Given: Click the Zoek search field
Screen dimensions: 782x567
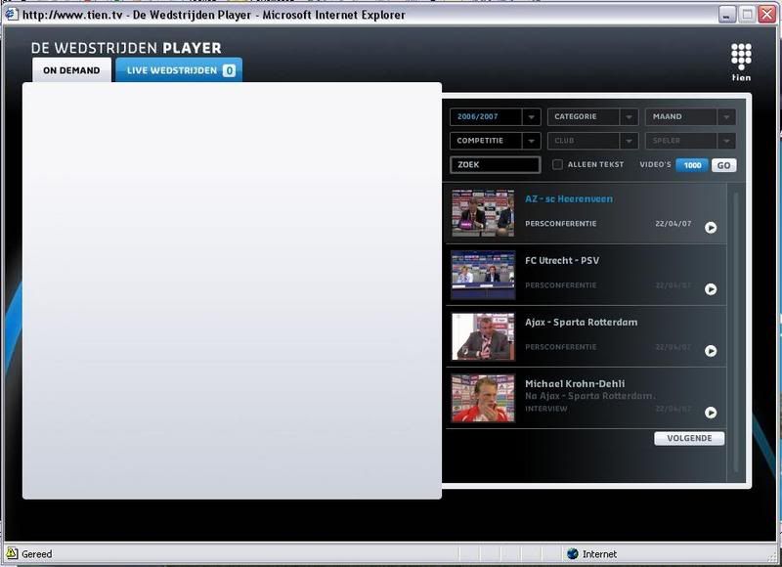Looking at the screenshot, I should point(495,164).
